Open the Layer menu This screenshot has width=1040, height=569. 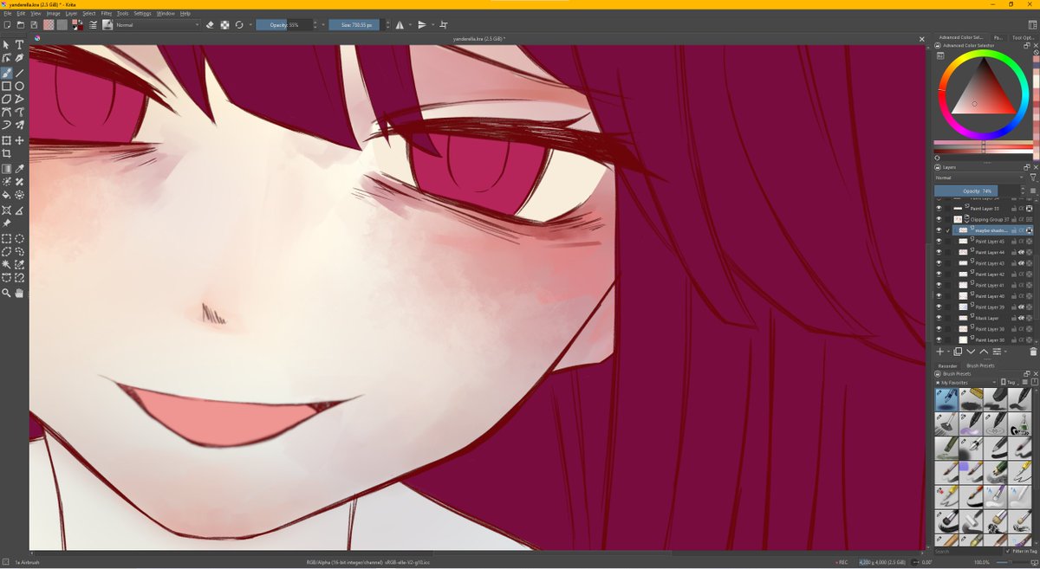point(71,14)
